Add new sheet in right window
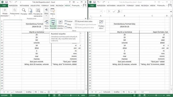 pos(135,92)
